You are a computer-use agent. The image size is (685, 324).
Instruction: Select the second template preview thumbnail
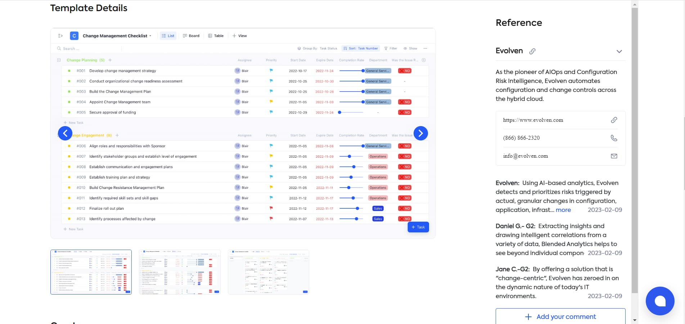coord(179,272)
